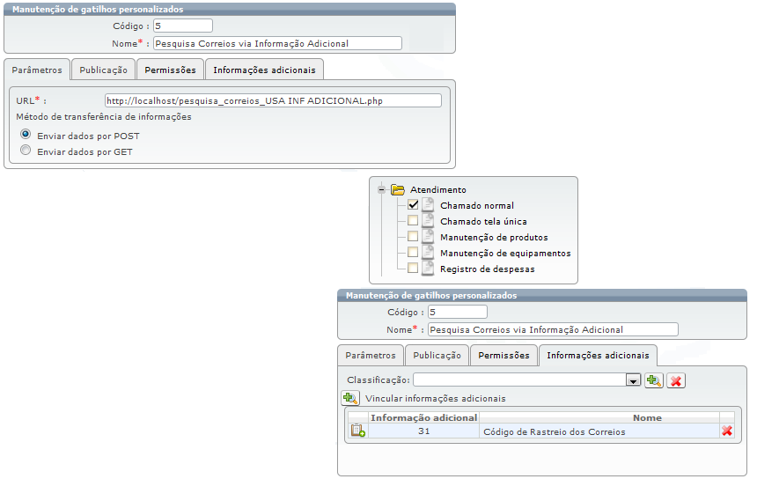Click the red X beside the Classificação field
Image resolution: width=757 pixels, height=479 pixels.
pyautogui.click(x=676, y=380)
